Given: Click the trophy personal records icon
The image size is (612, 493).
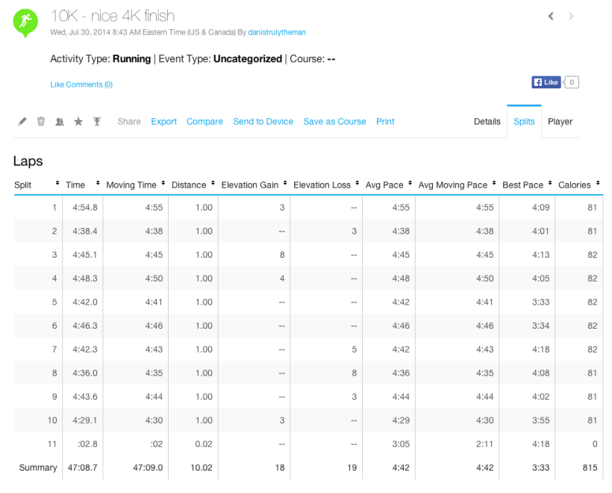Looking at the screenshot, I should [96, 121].
